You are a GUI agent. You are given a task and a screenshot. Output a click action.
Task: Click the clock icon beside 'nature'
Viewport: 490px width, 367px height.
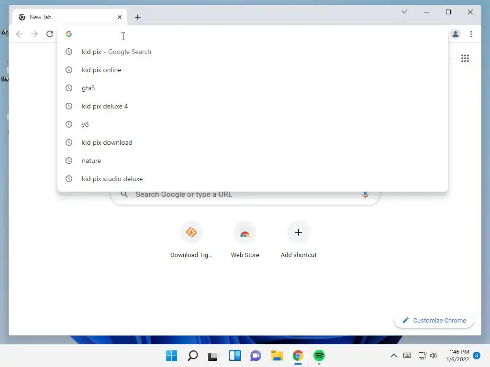[x=69, y=161]
